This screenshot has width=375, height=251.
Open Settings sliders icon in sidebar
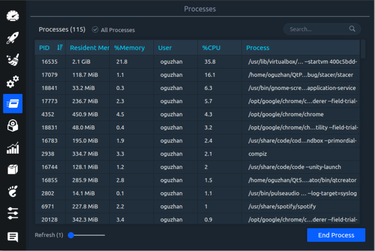(x=13, y=213)
